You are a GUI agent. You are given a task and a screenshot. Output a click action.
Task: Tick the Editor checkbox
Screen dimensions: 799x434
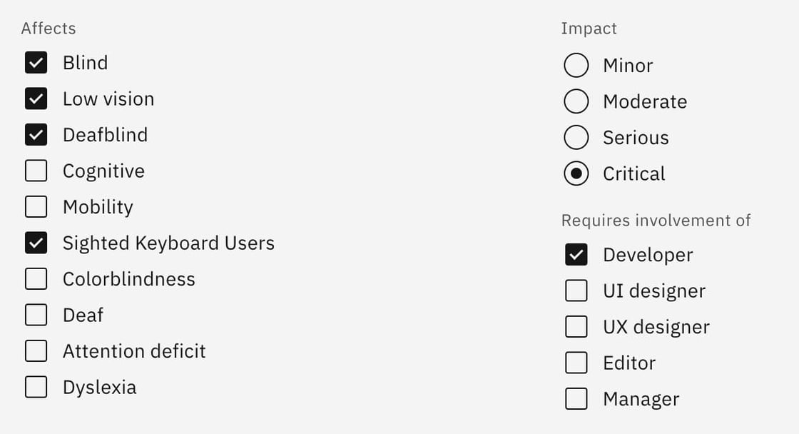pyautogui.click(x=576, y=363)
